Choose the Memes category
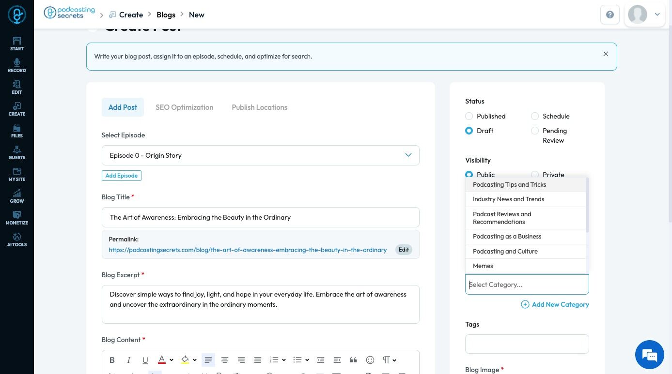 pos(526,266)
